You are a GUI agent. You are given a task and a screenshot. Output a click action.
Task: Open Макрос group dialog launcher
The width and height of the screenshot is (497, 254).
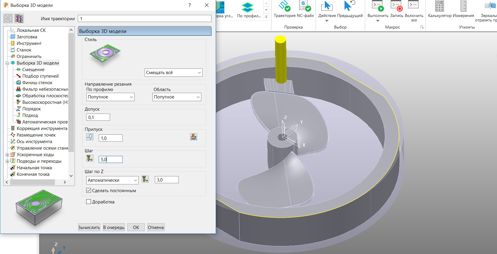422,27
